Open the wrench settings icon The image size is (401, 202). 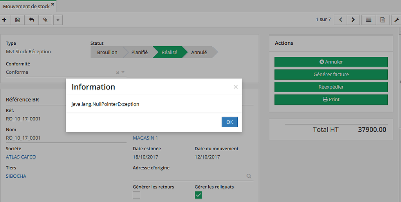tap(396, 20)
